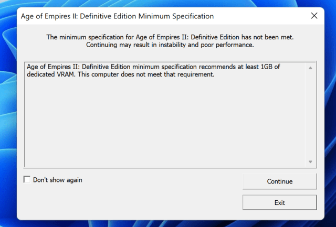Click the dialog title bar text
Viewport: 336px width, 227px height.
tap(117, 16)
